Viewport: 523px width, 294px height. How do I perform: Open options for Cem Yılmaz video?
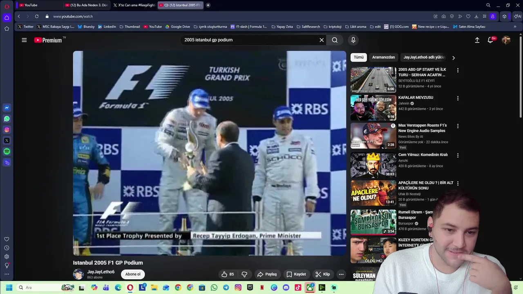(x=458, y=156)
